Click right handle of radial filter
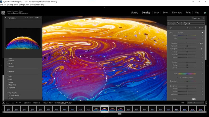209x117 pixels. (107, 79)
